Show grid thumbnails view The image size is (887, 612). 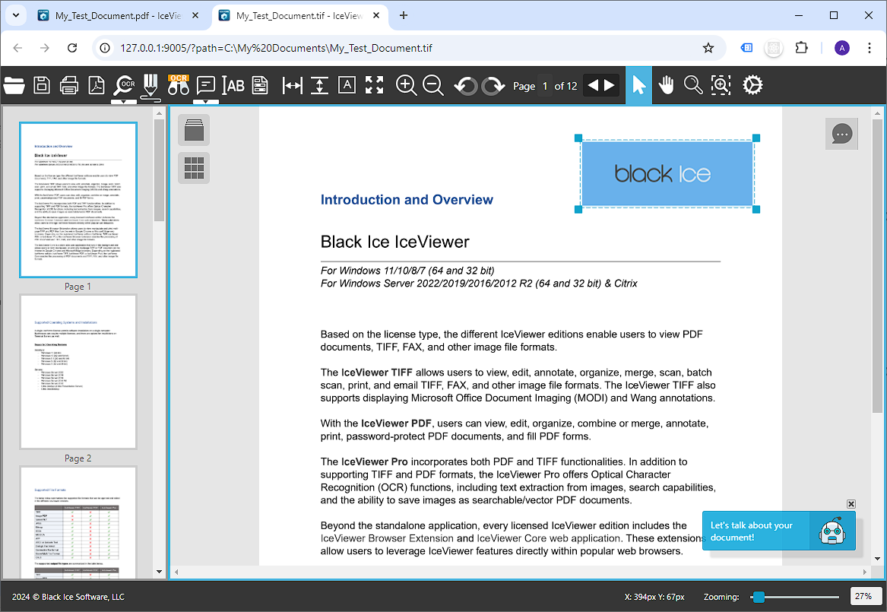click(x=194, y=168)
